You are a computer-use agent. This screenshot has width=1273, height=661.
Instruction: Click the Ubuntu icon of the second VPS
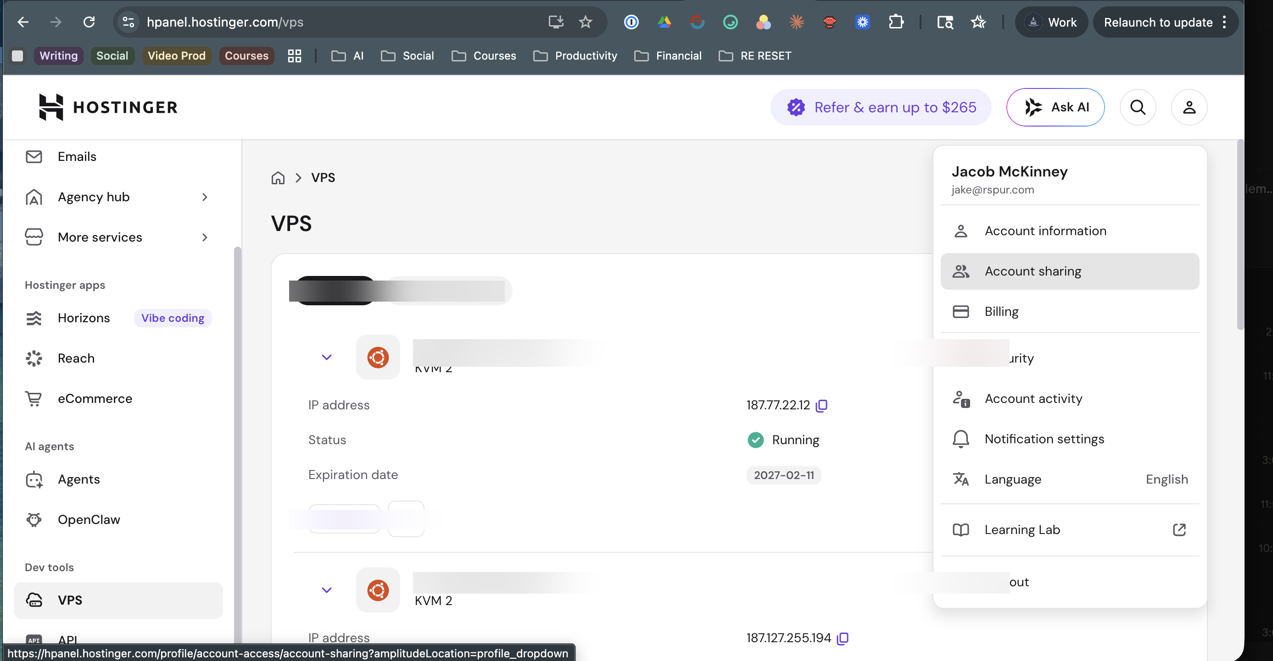tap(378, 589)
